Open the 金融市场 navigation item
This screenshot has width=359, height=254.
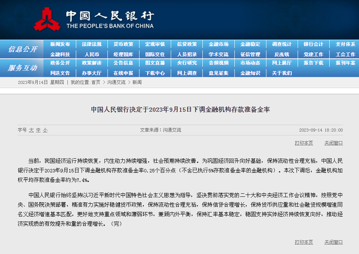click(x=218, y=44)
